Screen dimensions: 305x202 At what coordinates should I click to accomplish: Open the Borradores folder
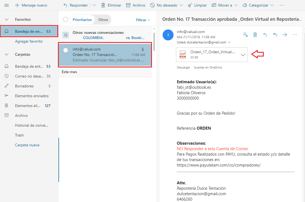[24, 86]
